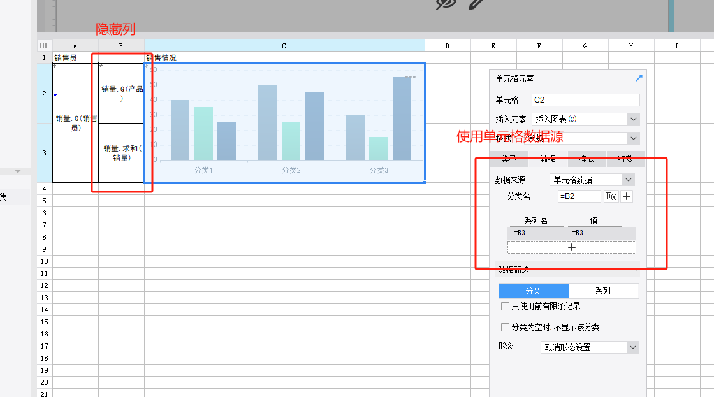714x397 pixels.
Task: Click cell 销量.G(产品)
Action: click(x=122, y=93)
